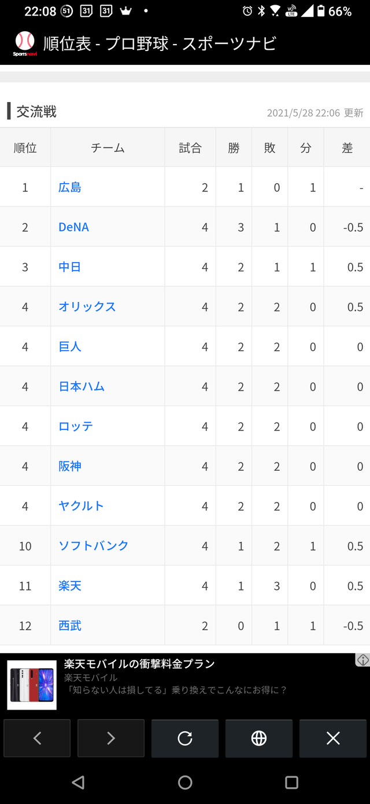
Task: Open the 日本ハム team link
Action: 82,387
